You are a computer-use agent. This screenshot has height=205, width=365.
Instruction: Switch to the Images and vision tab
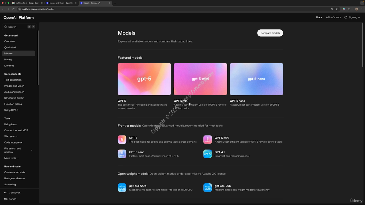[61, 3]
